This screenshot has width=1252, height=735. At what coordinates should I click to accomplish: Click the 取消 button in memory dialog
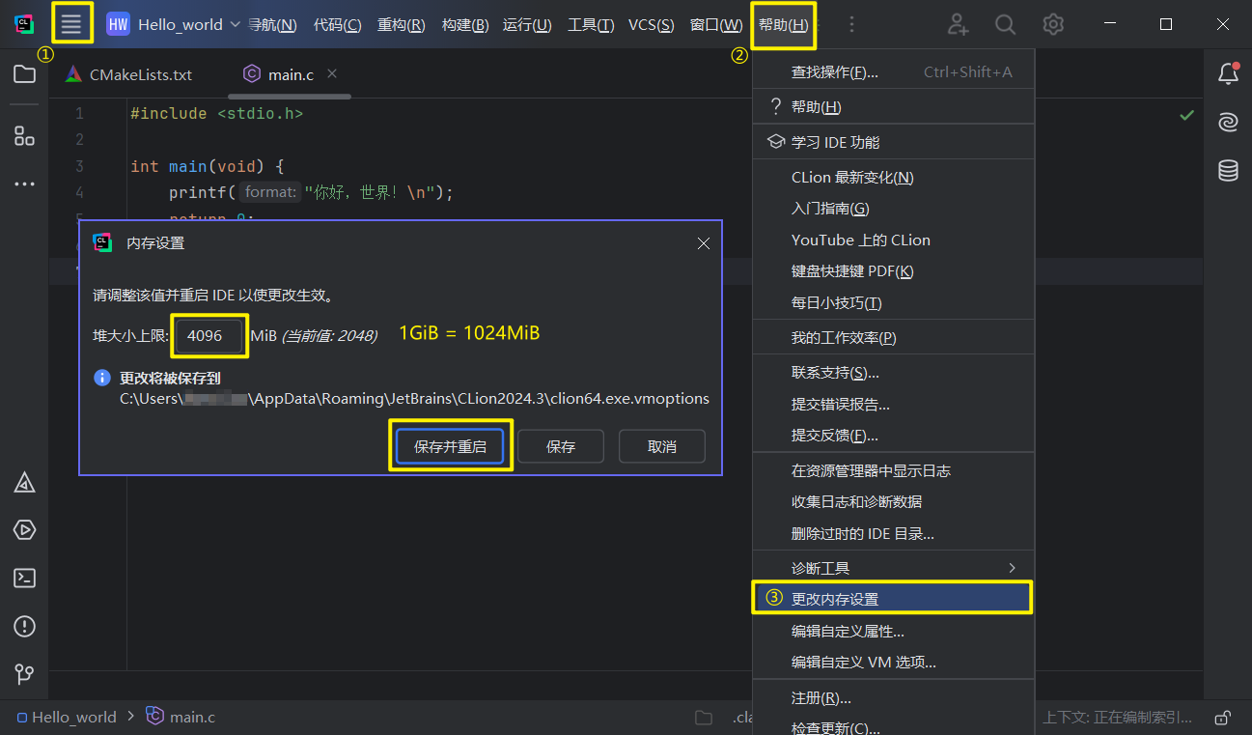661,445
